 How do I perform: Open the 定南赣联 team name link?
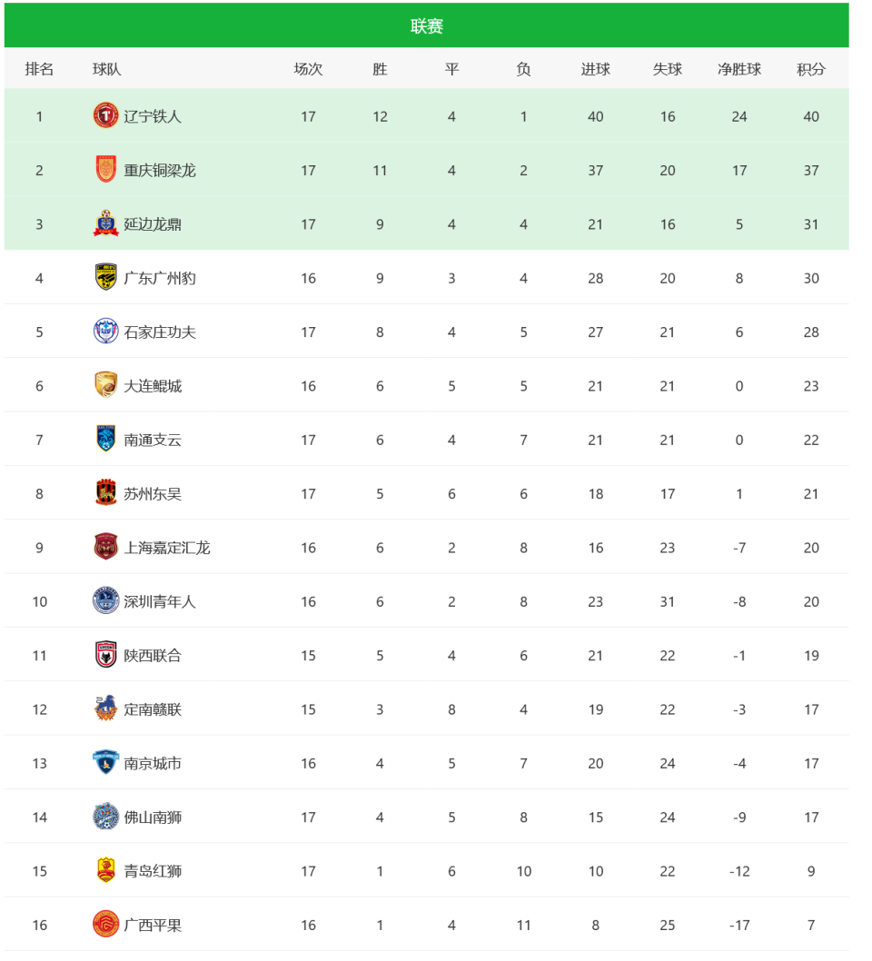153,709
